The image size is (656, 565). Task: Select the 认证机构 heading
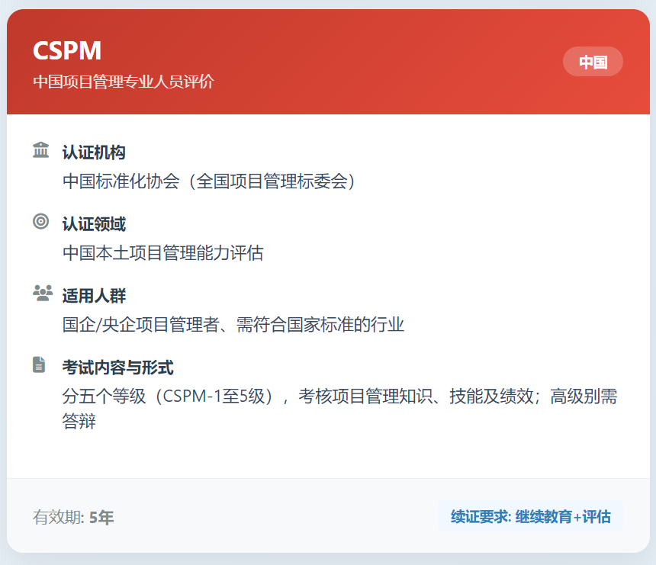tap(94, 152)
